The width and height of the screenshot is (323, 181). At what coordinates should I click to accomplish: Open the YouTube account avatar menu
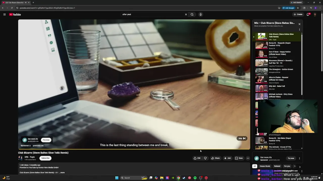[x=315, y=14]
